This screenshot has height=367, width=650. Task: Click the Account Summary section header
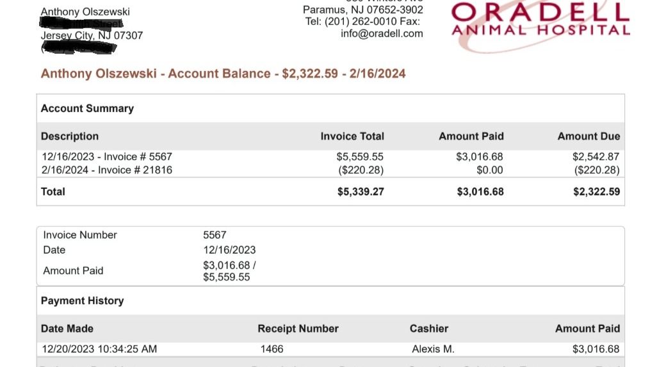87,108
